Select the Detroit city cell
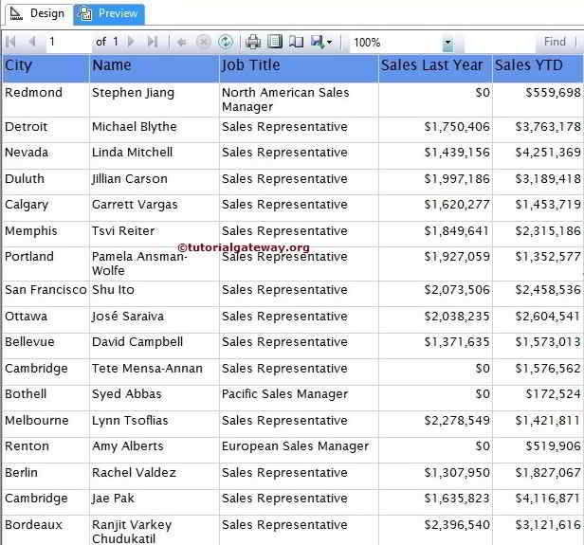Viewport: 584px width, 545px height. coord(46,130)
